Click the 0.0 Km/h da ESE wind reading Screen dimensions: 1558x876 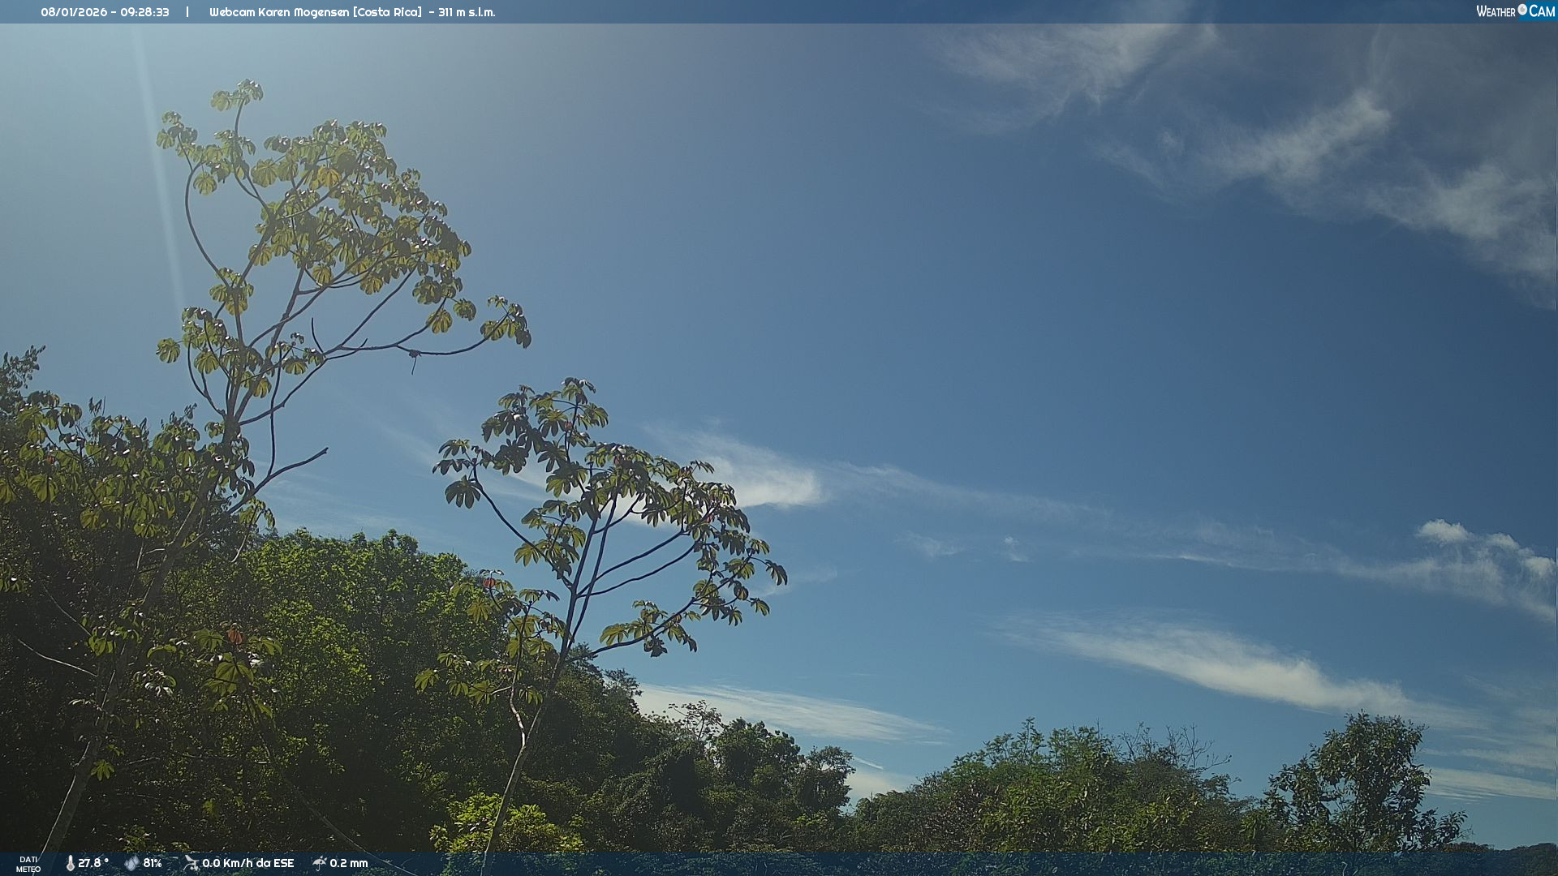click(x=247, y=863)
